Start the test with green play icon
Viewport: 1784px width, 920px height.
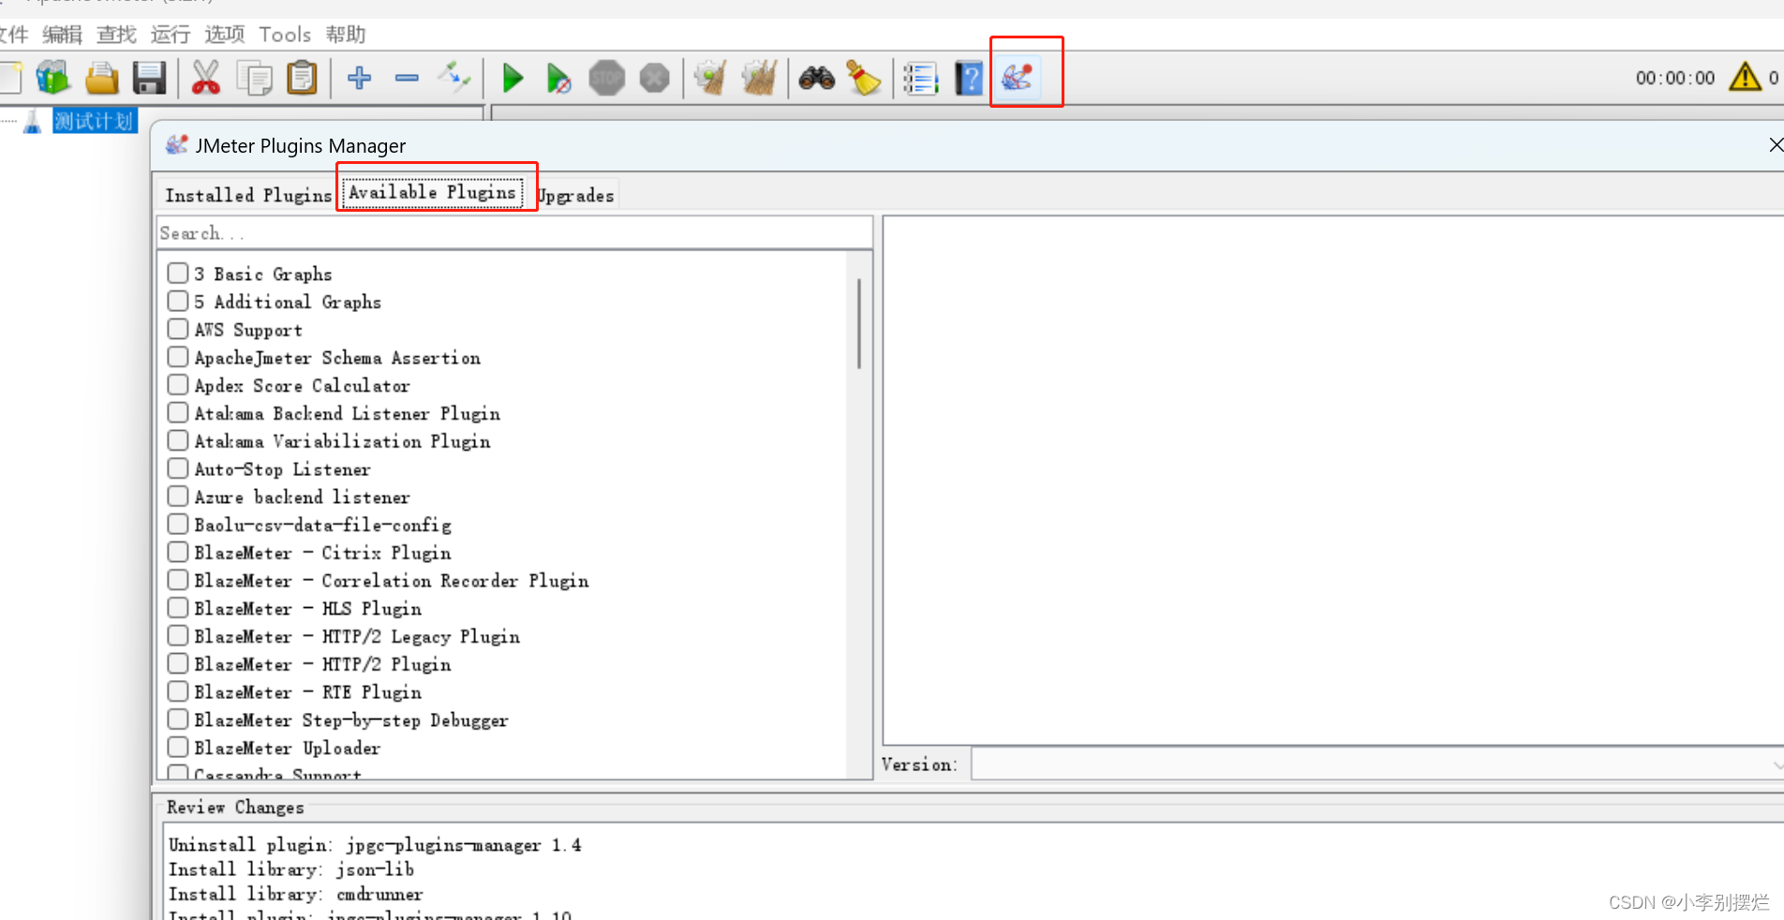pos(513,78)
